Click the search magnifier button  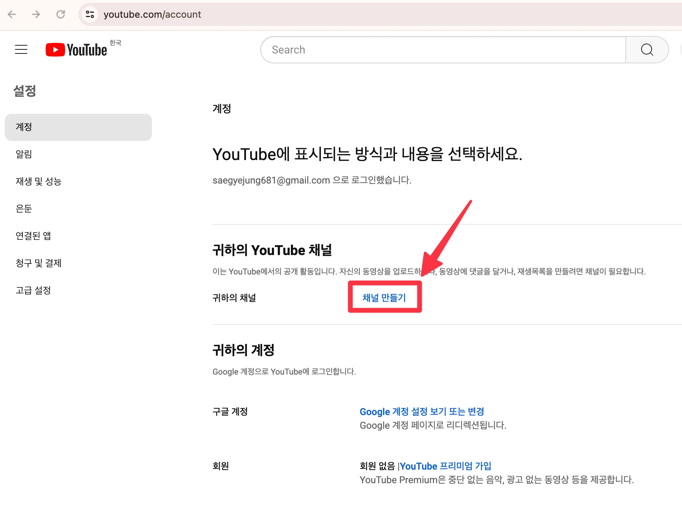647,50
